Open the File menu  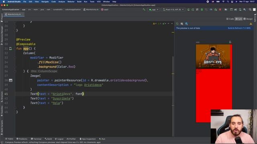pos(24,2)
